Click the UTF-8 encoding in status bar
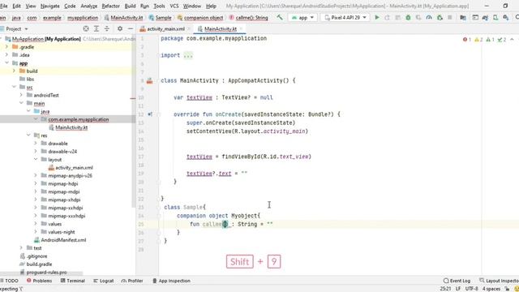The height and width of the screenshot is (292, 519). coord(471,289)
